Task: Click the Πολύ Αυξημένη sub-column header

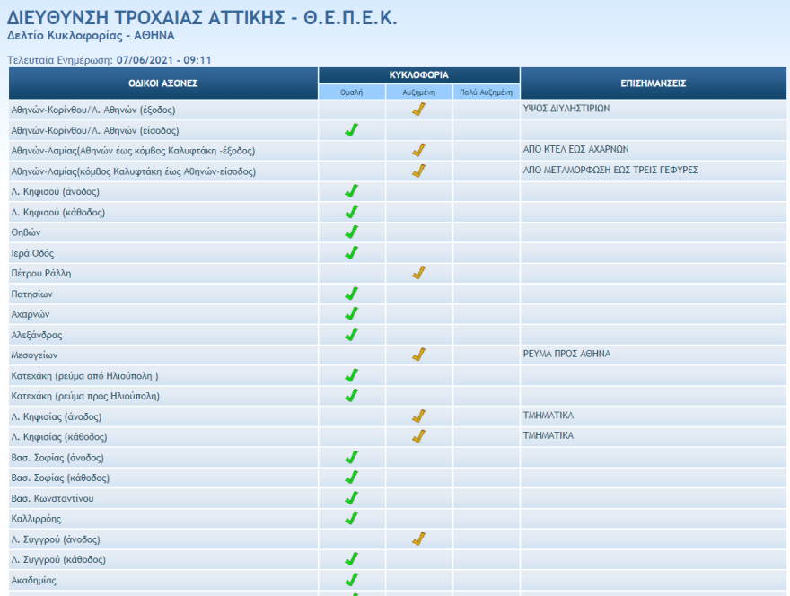Action: click(486, 92)
